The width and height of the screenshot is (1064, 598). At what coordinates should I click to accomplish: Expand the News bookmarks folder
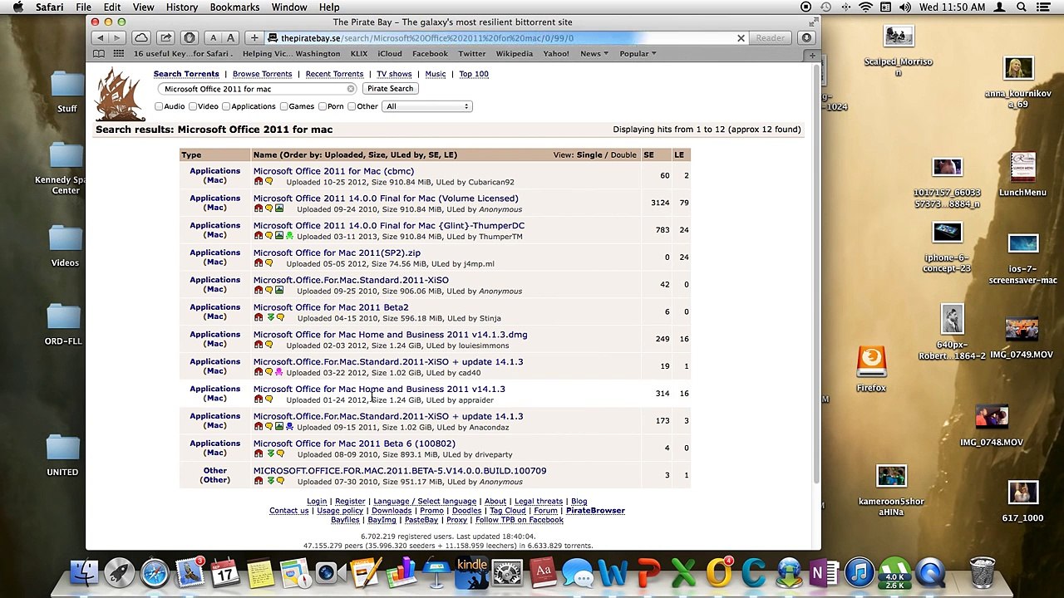point(594,54)
